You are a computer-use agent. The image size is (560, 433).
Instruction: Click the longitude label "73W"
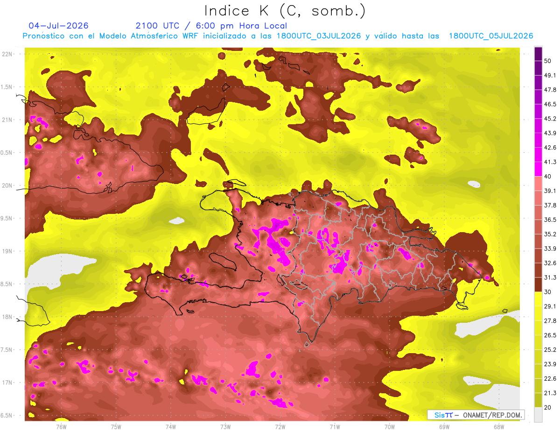[225, 426]
